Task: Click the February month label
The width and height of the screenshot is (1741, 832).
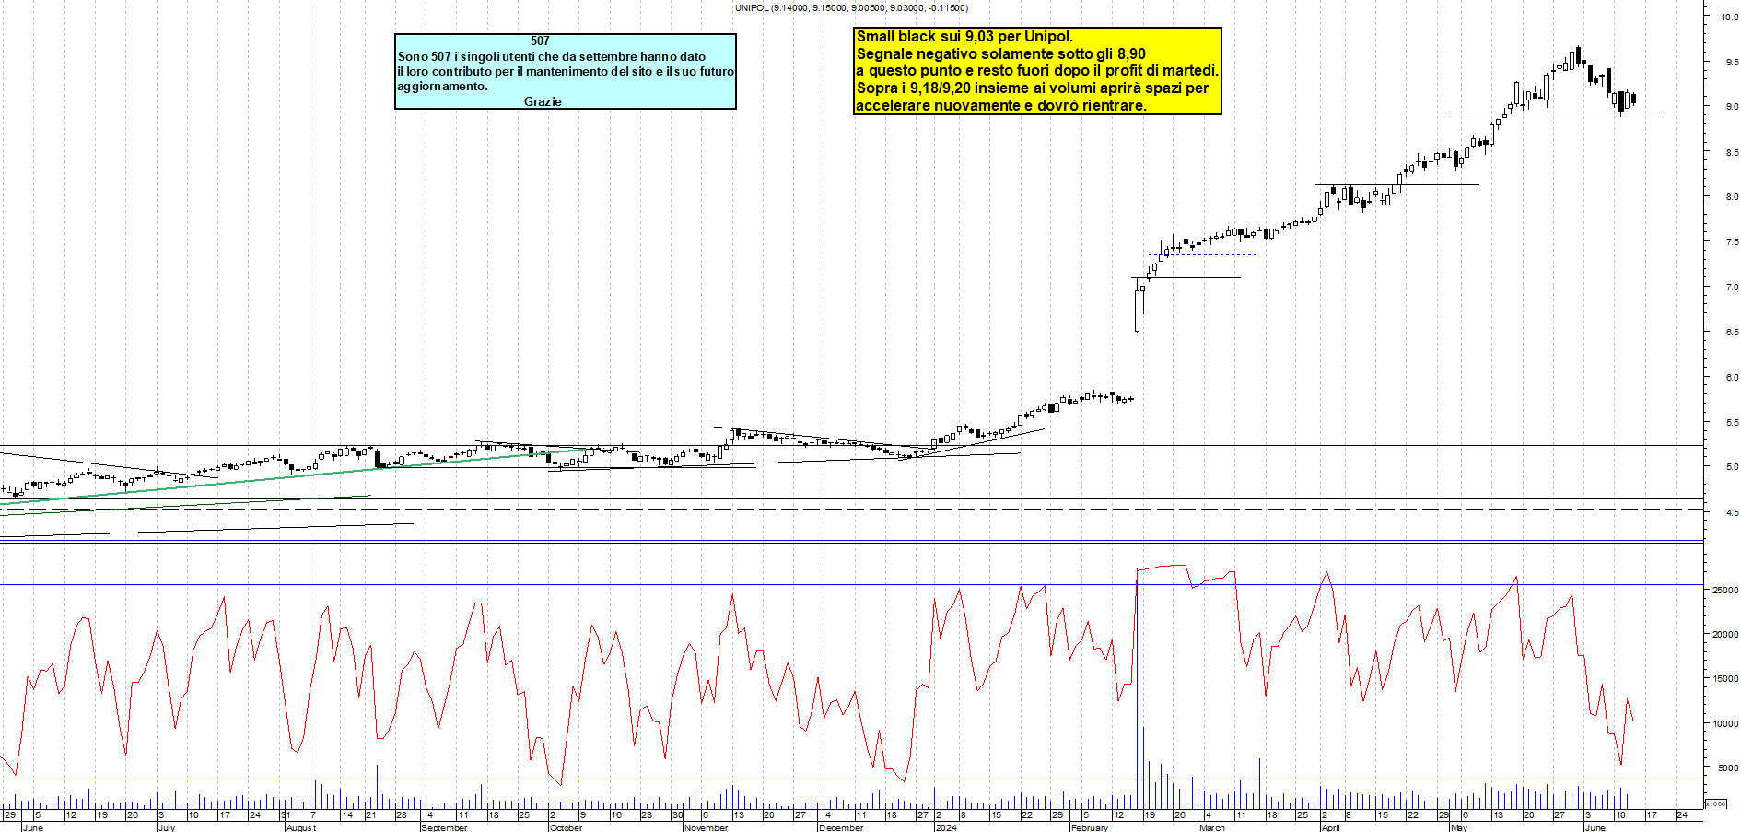Action: tap(1090, 827)
